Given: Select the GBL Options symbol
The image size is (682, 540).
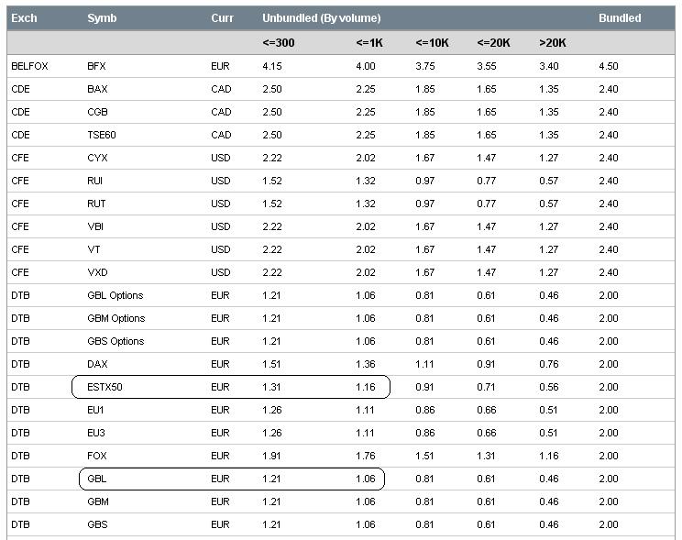Looking at the screenshot, I should click(115, 295).
